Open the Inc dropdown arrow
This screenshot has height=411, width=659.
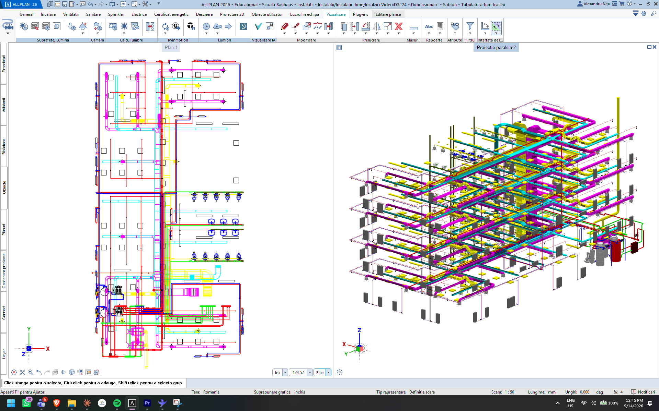[x=285, y=373]
